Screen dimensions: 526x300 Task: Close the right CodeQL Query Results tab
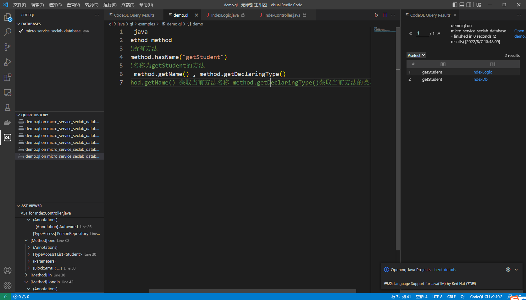455,15
